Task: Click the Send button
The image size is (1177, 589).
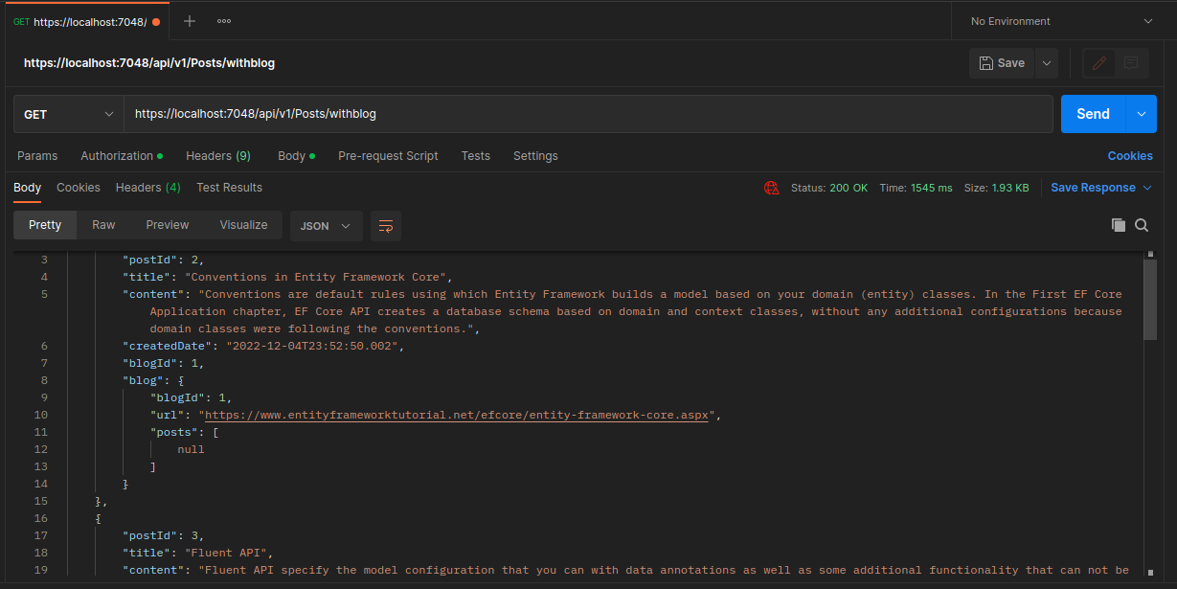Action: 1093,114
